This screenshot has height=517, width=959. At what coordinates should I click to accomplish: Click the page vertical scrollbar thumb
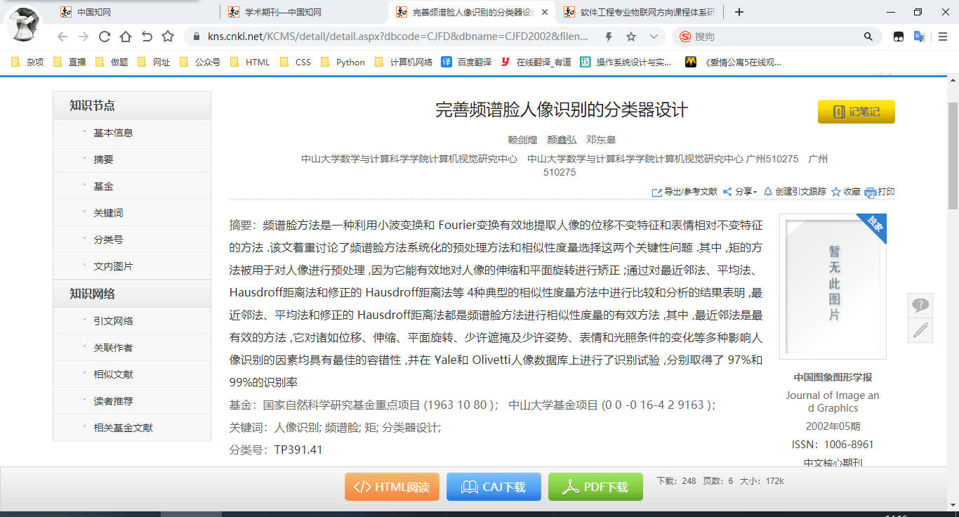point(953,155)
